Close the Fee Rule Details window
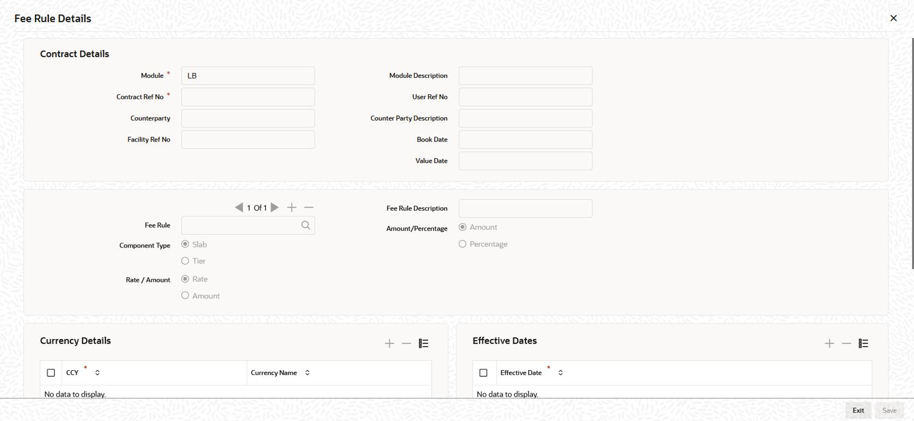914x421 pixels. click(x=893, y=18)
